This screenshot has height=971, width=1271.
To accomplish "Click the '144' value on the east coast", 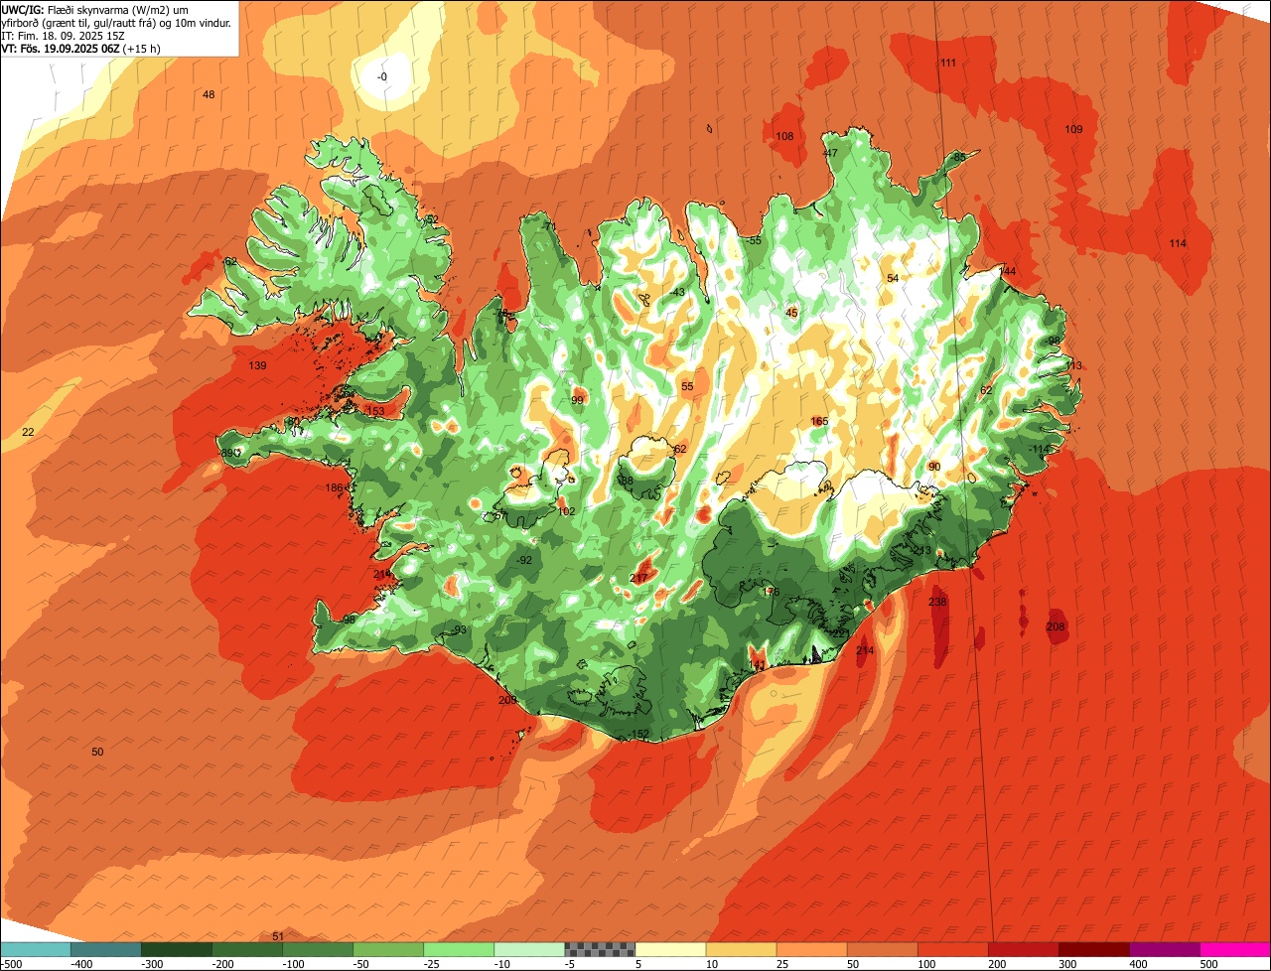I will coord(1008,271).
